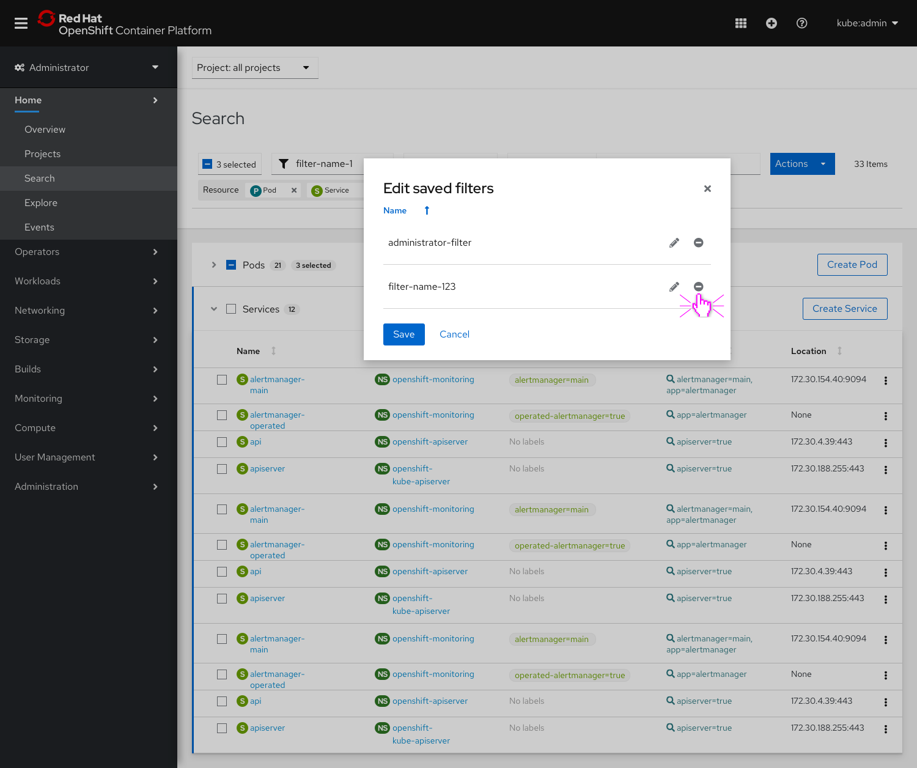Check the last apiserver row checkbox
The height and width of the screenshot is (768, 917).
coord(222,728)
